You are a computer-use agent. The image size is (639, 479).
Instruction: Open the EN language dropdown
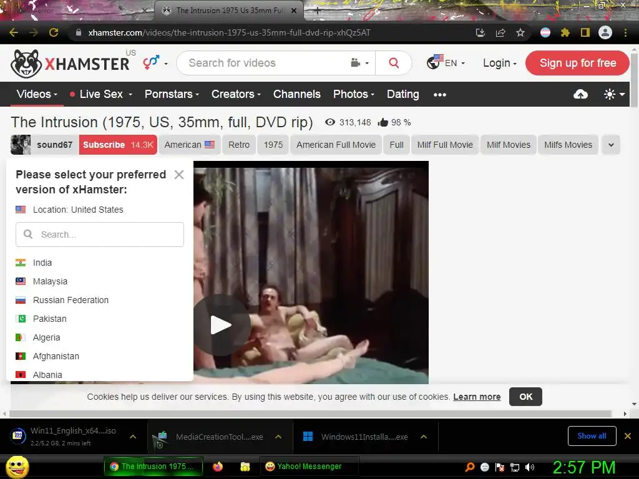tap(446, 63)
